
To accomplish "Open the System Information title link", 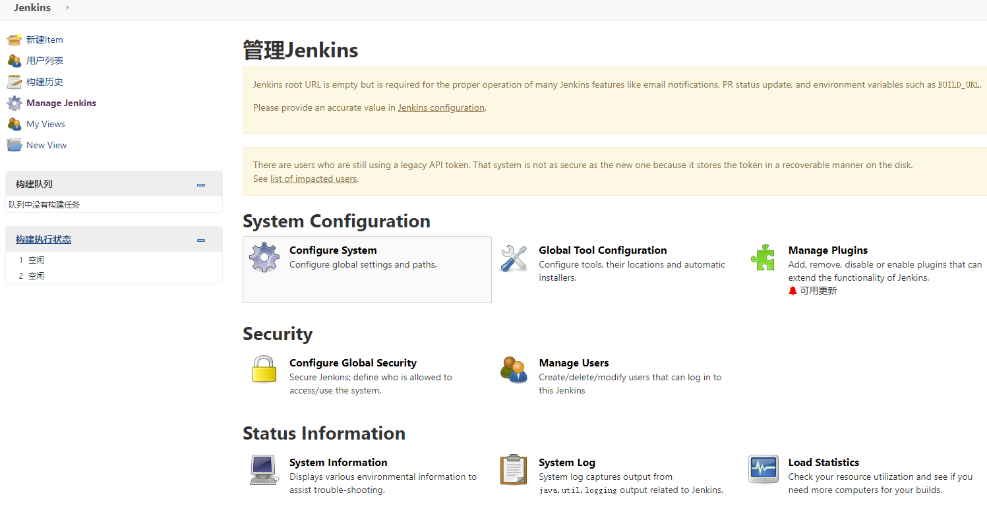I will 338,463.
